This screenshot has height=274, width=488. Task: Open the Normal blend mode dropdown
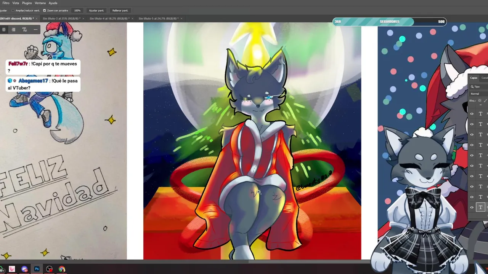[479, 94]
